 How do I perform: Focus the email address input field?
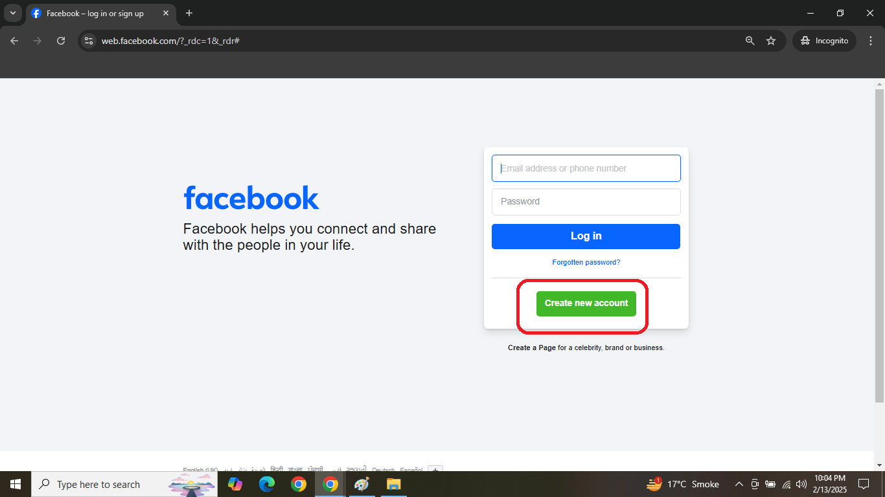(x=586, y=168)
